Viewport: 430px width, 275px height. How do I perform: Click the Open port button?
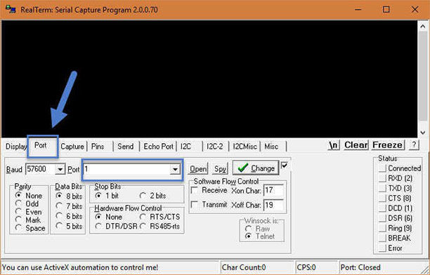(198, 169)
